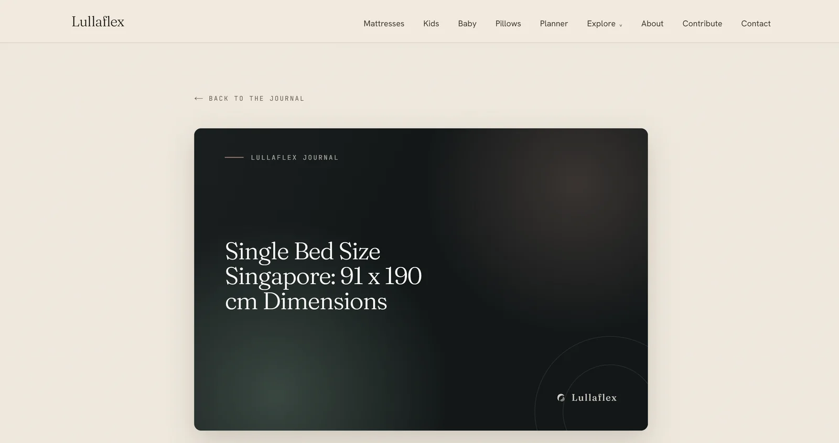
Task: Click the Lullaflex swirl icon on the card
Action: [x=561, y=398]
